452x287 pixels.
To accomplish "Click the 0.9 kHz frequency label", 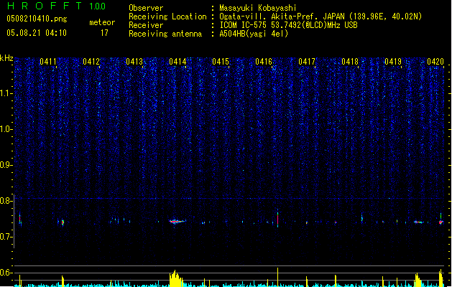I will click(5, 165).
